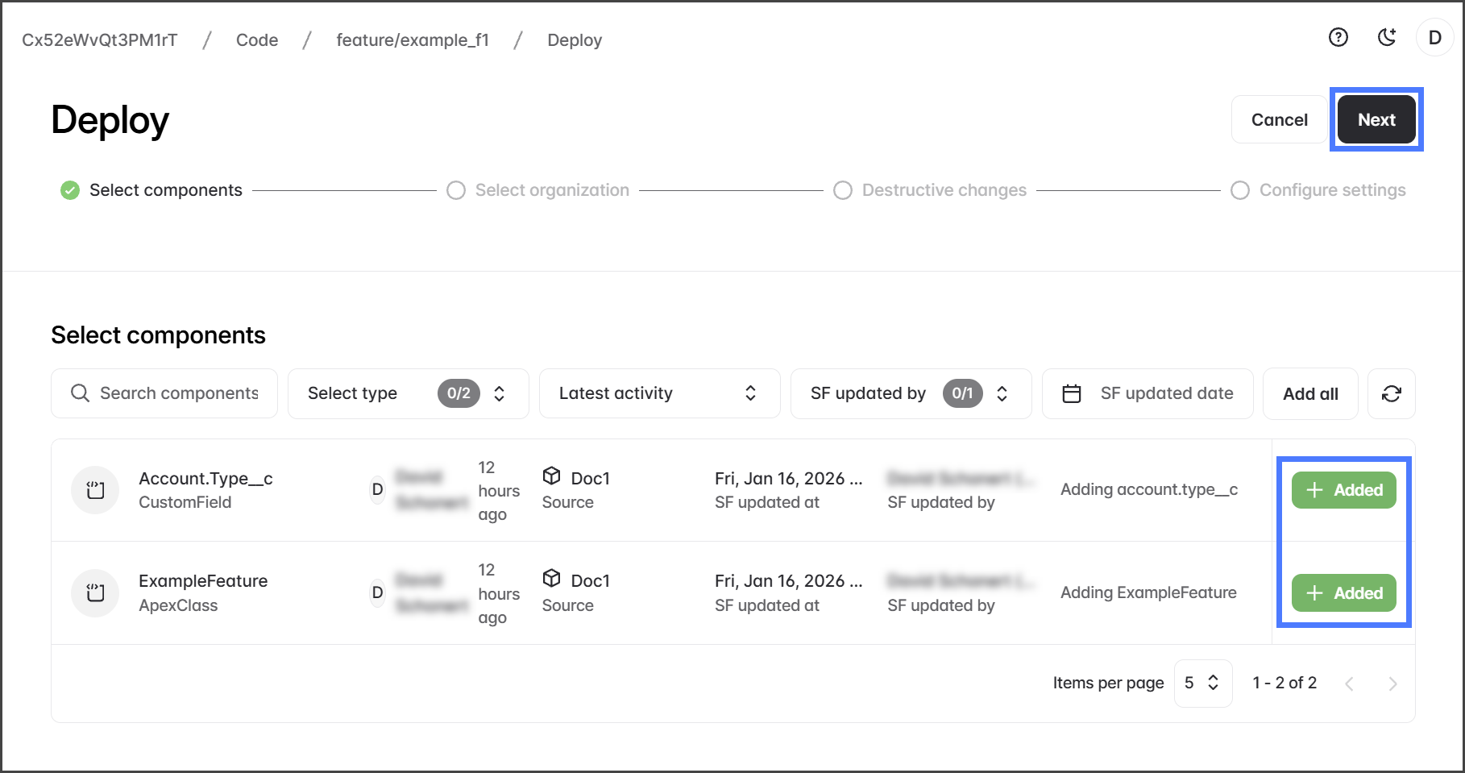Click the ExampleFeature component icon

[95, 593]
